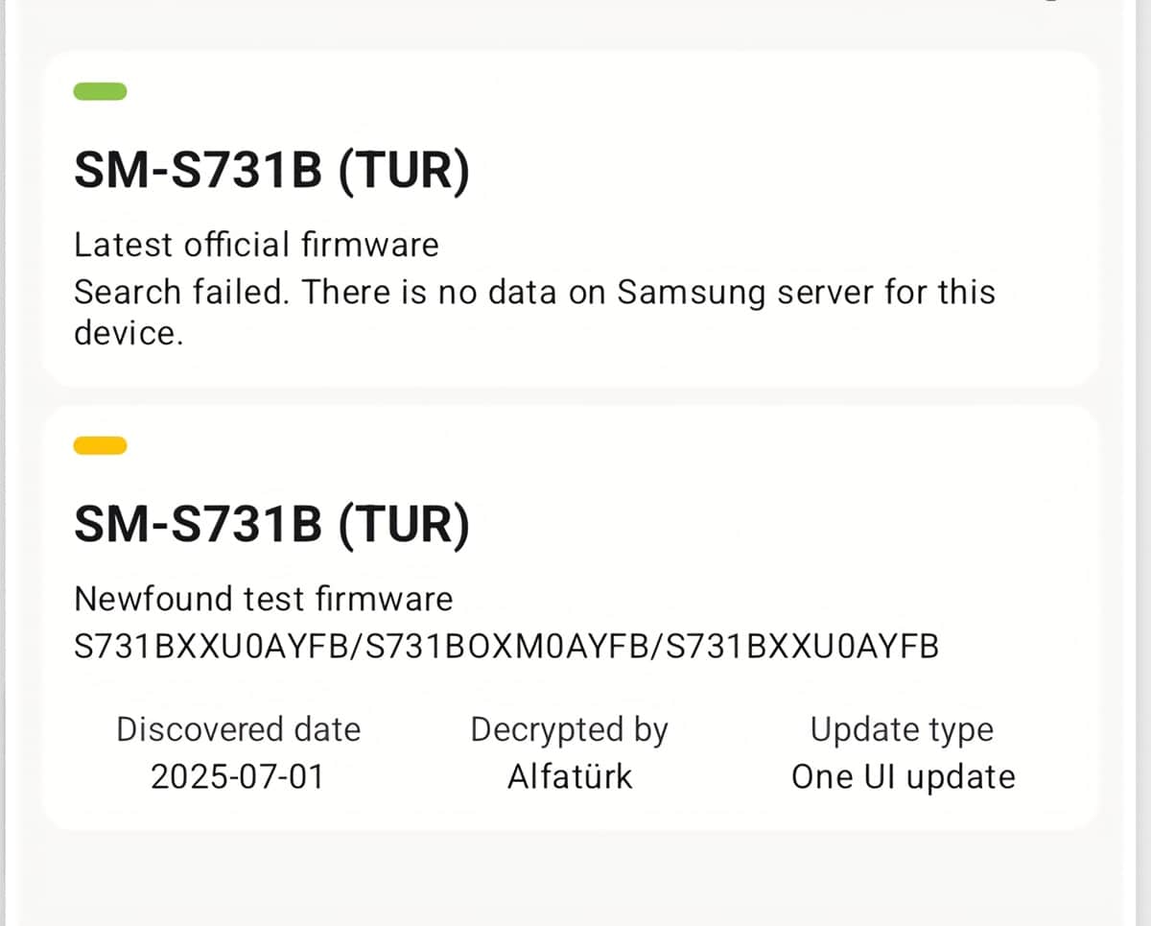
Task: Click the empty area below the test firmware card
Action: [575, 878]
